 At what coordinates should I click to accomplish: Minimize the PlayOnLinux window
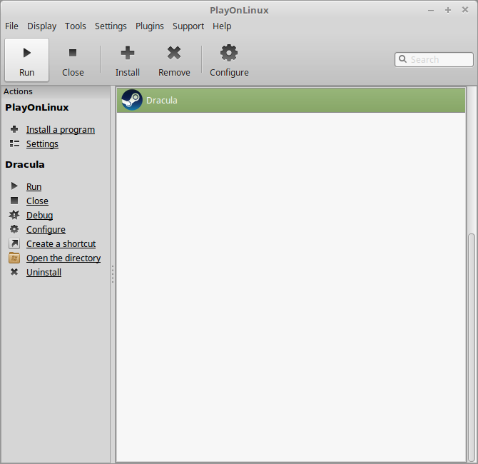click(430, 11)
